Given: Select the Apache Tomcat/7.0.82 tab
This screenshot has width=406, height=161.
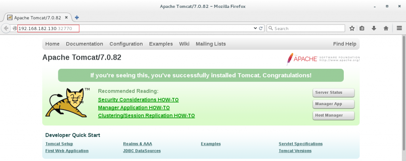Looking at the screenshot, I should (38, 17).
